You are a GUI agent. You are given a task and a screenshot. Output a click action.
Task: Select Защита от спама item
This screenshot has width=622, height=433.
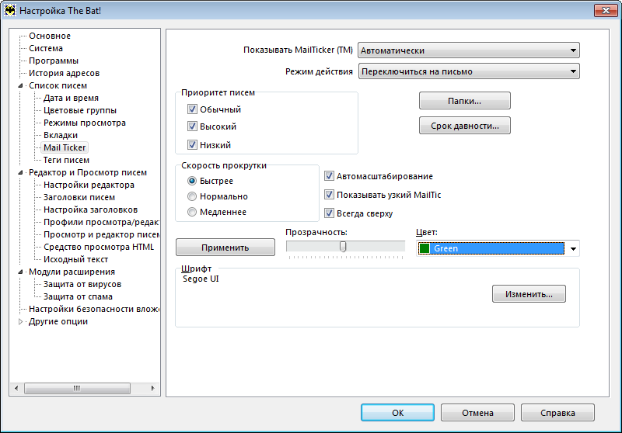(78, 297)
